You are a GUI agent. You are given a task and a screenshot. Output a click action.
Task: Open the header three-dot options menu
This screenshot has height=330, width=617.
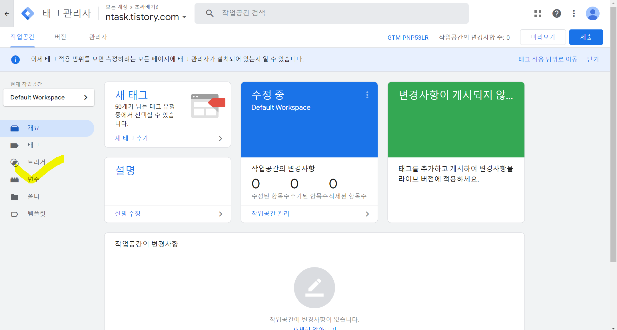[574, 13]
